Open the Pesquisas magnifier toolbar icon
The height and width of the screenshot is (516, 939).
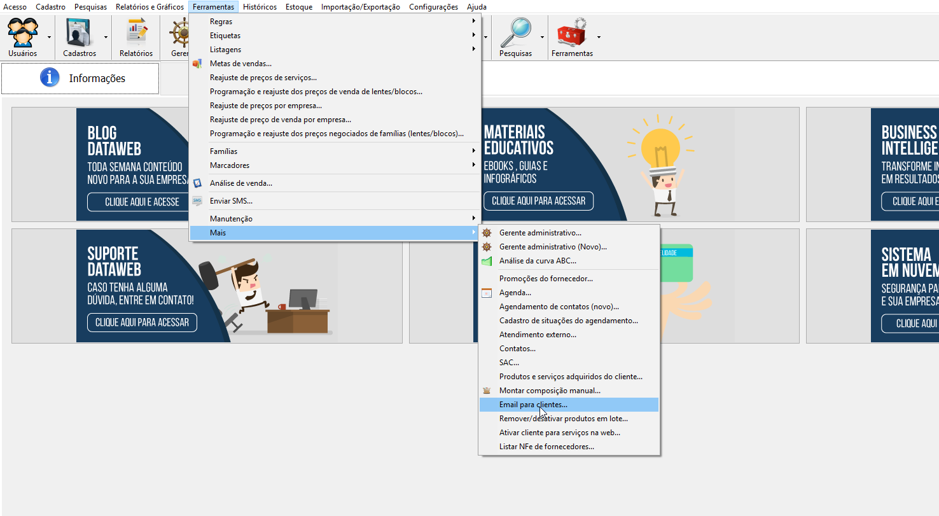pos(515,33)
